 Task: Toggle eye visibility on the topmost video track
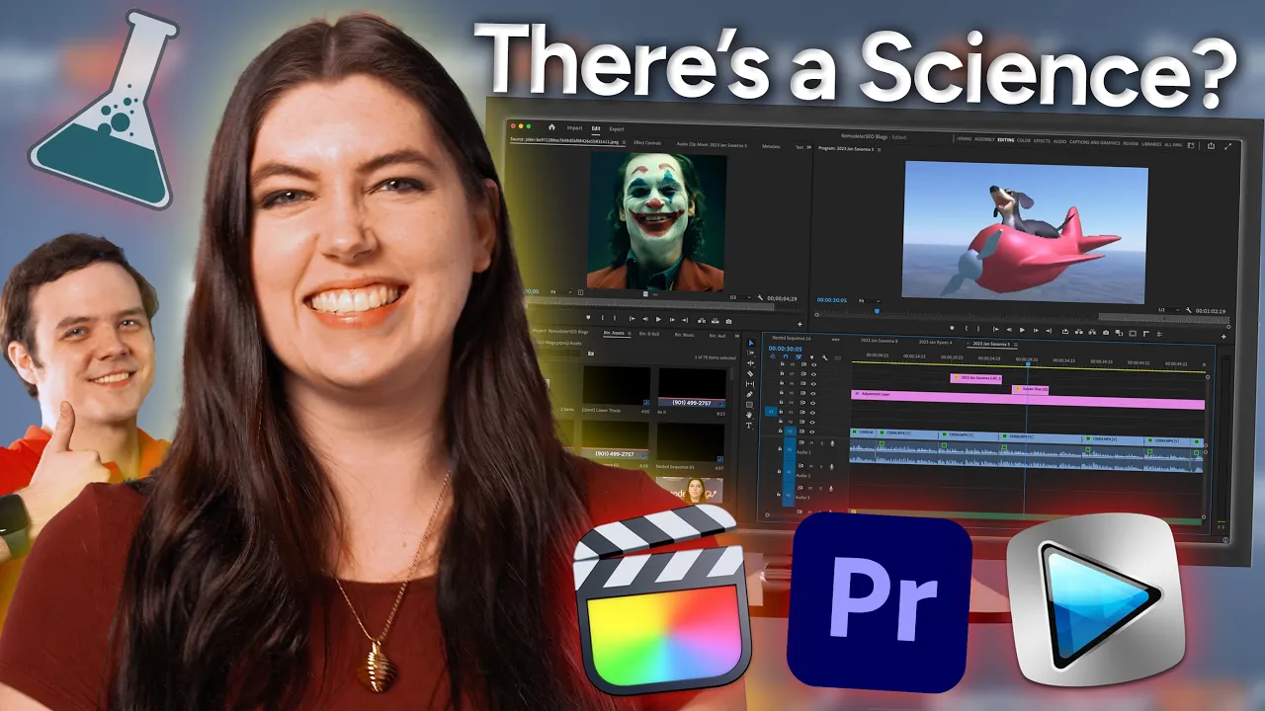point(813,364)
